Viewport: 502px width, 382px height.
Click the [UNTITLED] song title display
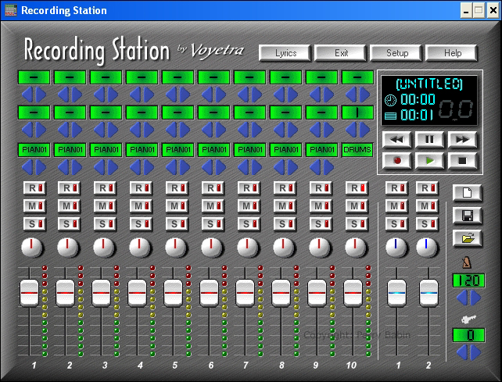[x=429, y=84]
